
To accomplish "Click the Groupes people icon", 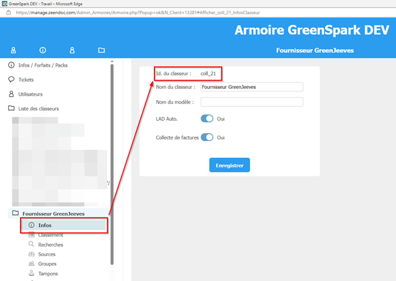I will (x=32, y=264).
